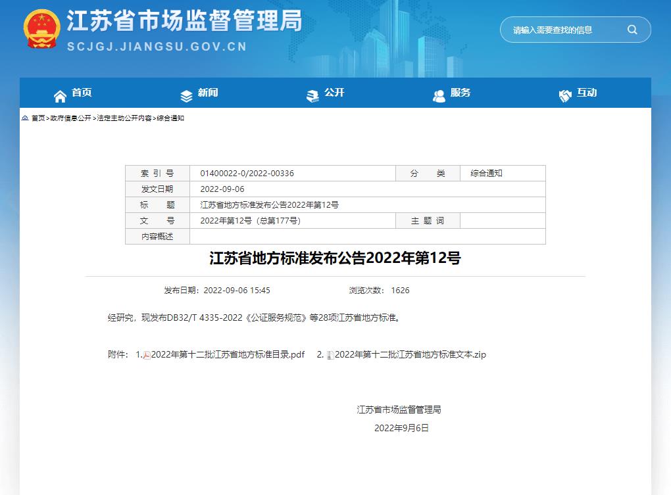
Task: Click the breadcrumb home icon
Action: [x=25, y=118]
